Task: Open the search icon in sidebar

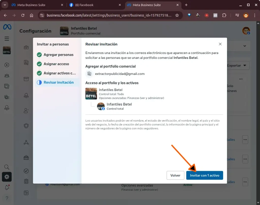Action: tap(7, 167)
